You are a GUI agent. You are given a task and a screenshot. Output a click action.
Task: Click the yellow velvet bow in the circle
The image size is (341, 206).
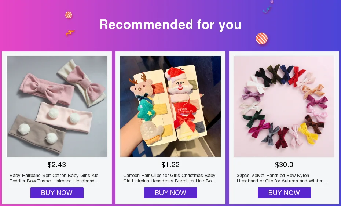point(308,133)
